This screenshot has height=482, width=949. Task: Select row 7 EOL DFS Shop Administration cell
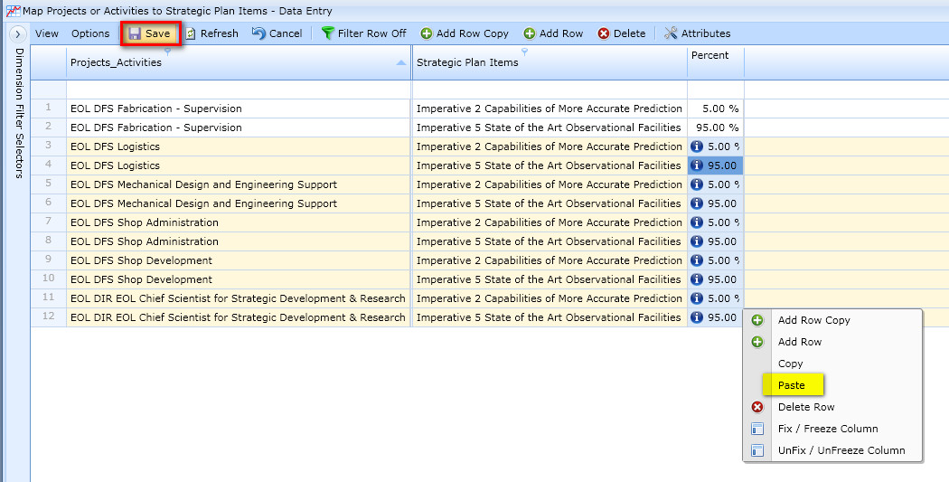239,222
